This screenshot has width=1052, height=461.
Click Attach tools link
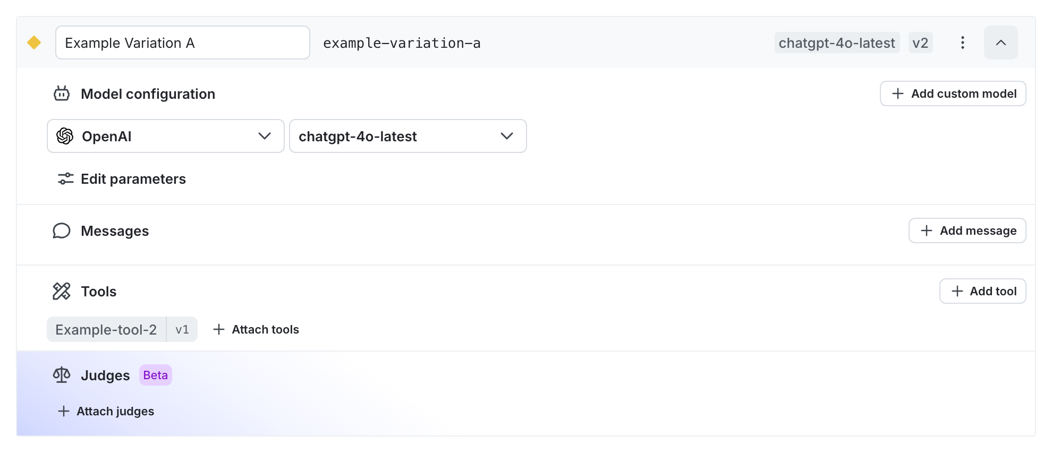click(256, 330)
